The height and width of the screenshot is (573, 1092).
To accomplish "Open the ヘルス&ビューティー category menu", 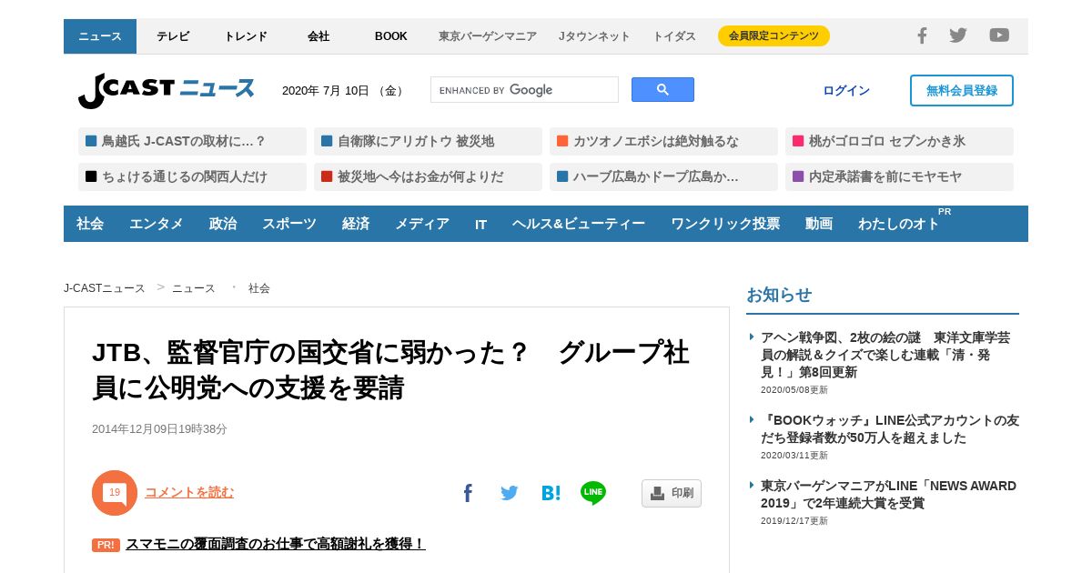I will pos(579,224).
